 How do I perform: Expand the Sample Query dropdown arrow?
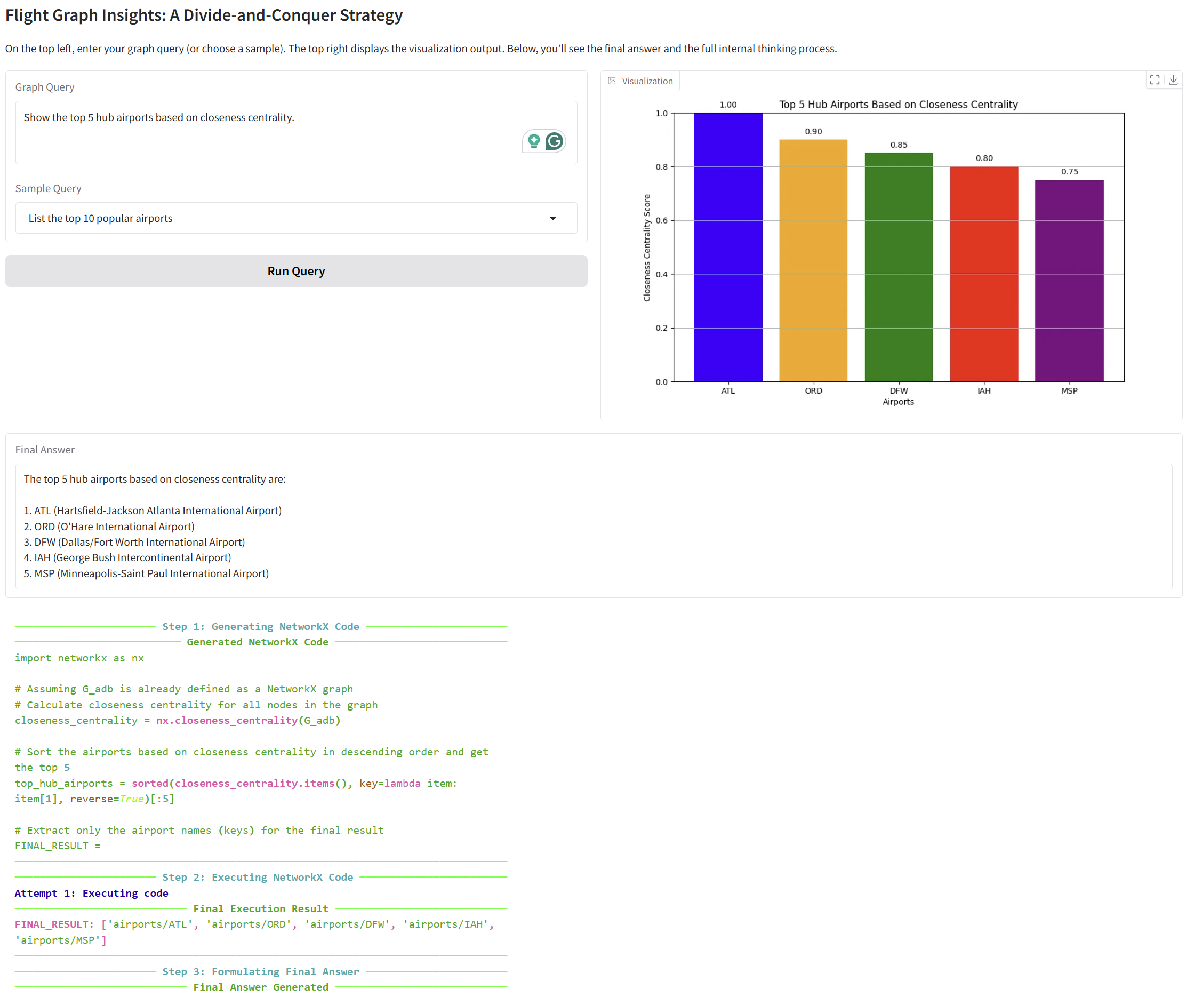pos(552,218)
